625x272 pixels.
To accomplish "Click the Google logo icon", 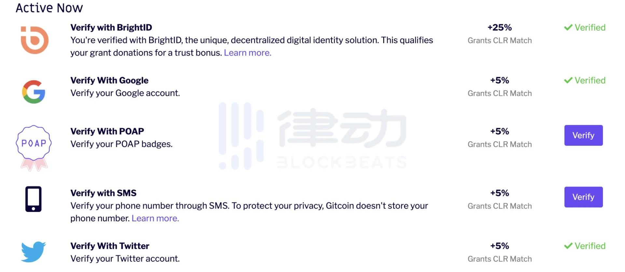I will point(34,92).
